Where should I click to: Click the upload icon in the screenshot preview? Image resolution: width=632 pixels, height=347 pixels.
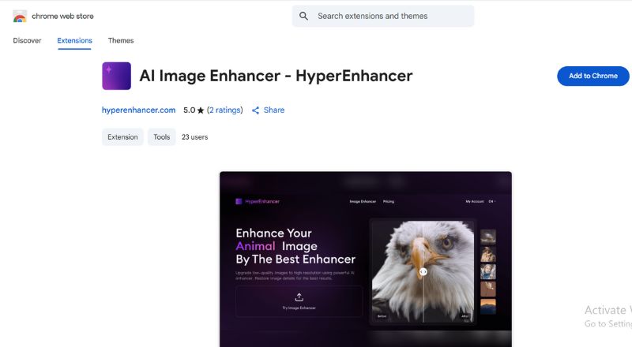click(299, 297)
